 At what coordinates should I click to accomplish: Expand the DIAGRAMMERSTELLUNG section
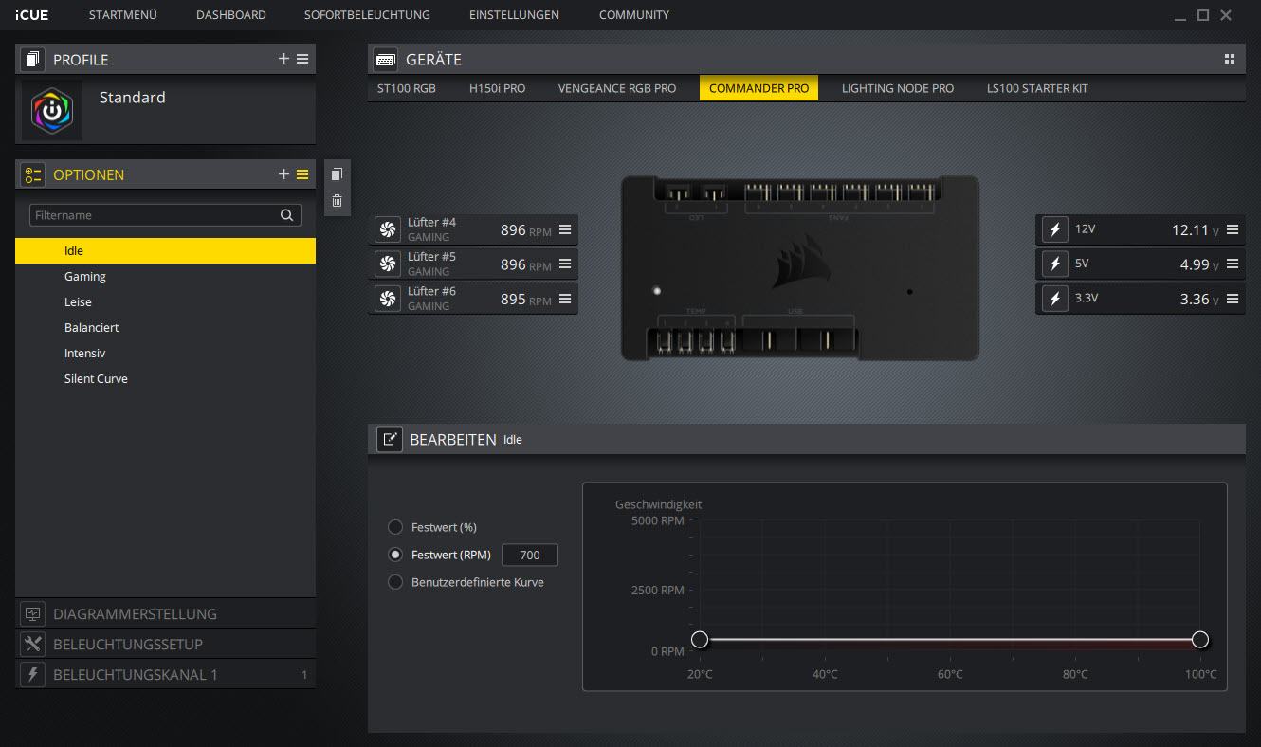coord(165,613)
